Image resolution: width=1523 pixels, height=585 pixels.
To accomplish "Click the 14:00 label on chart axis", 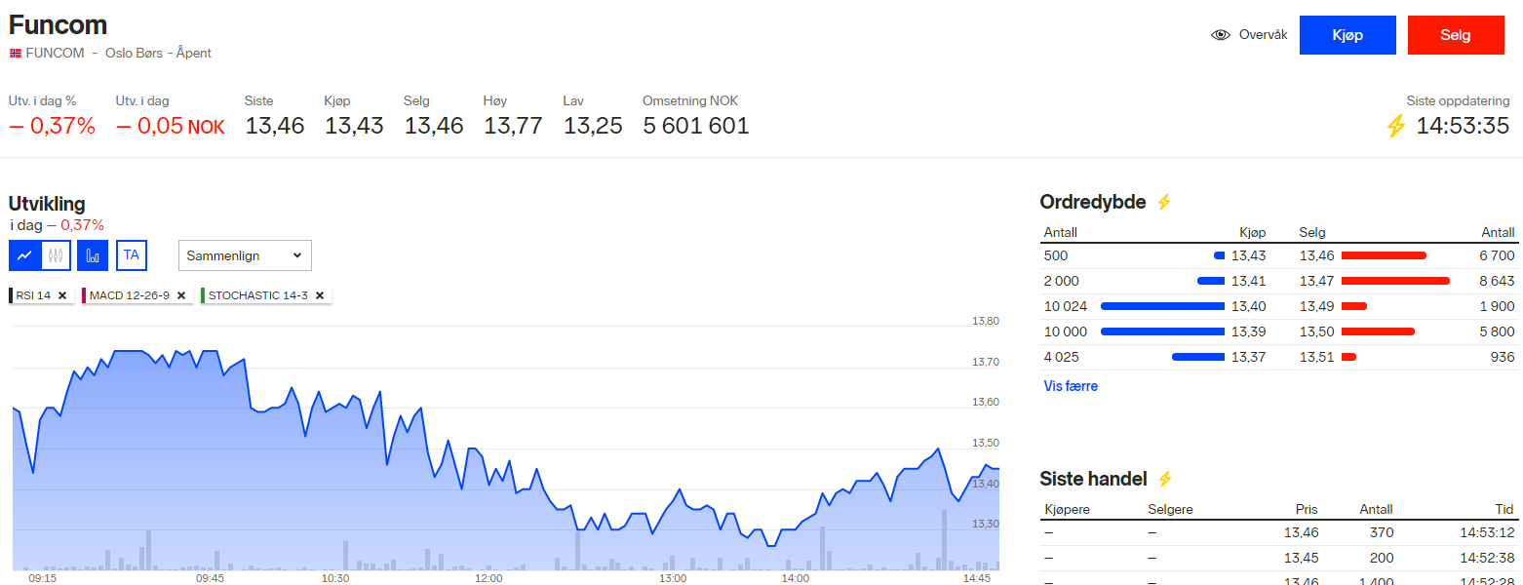I will click(x=796, y=578).
